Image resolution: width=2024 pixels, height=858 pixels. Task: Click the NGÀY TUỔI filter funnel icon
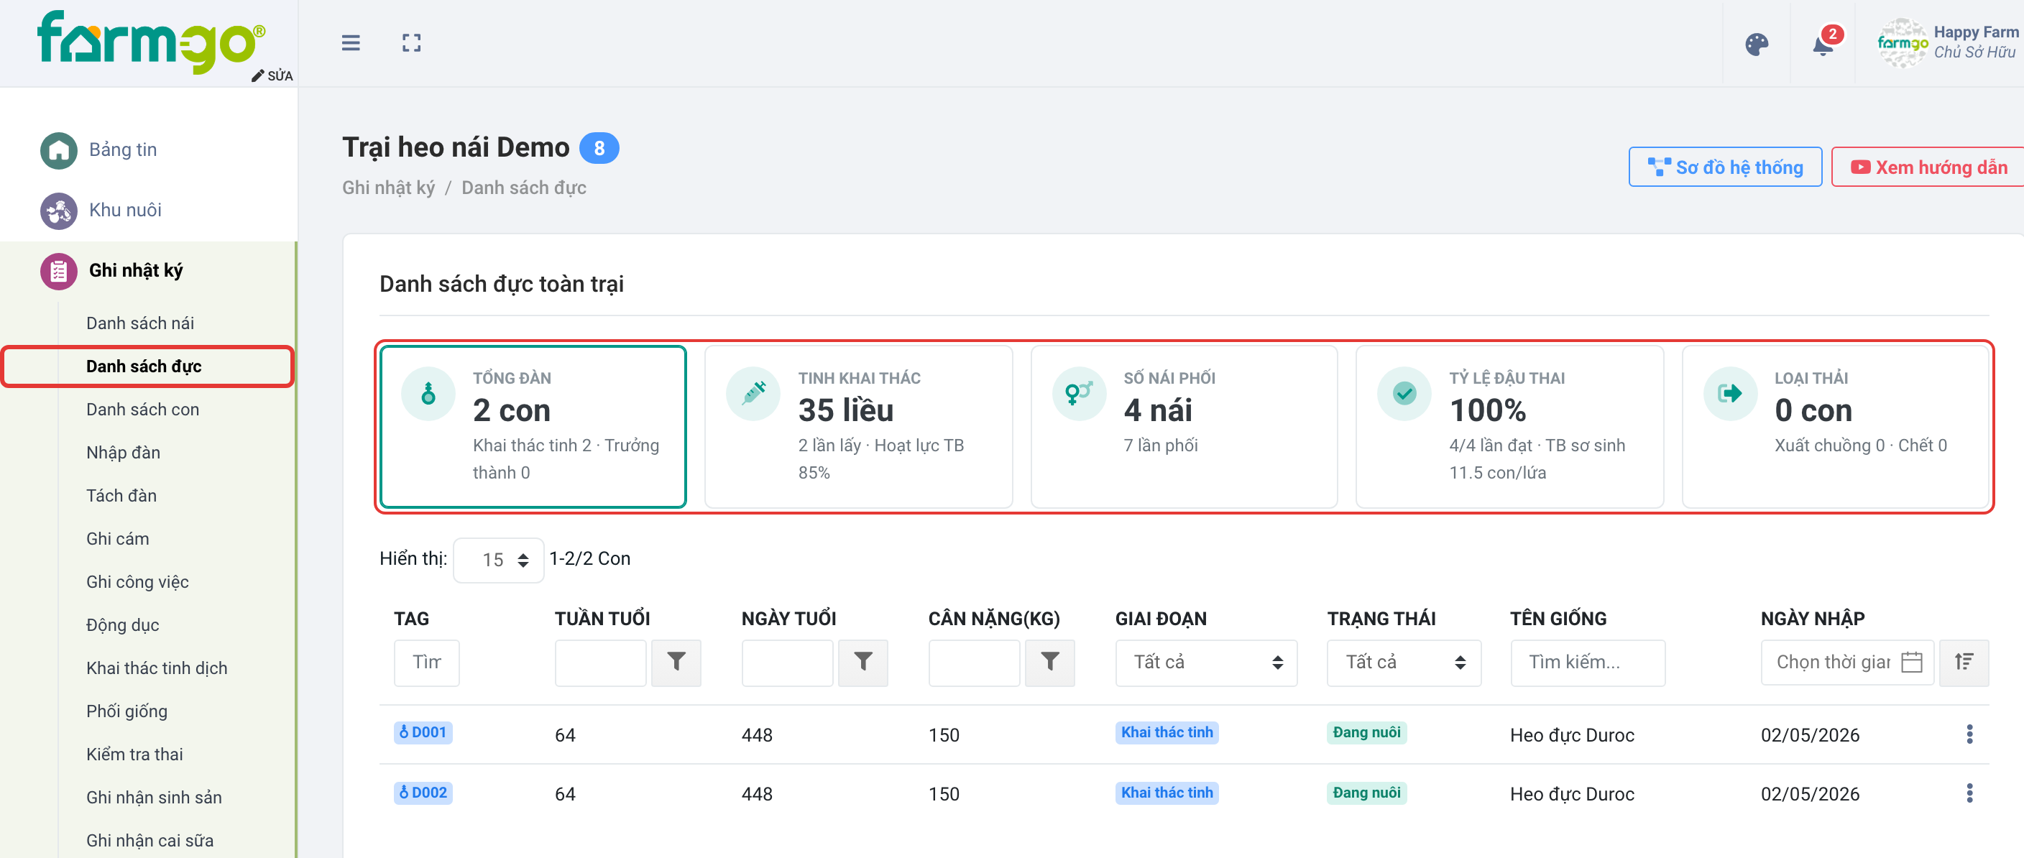coord(862,663)
